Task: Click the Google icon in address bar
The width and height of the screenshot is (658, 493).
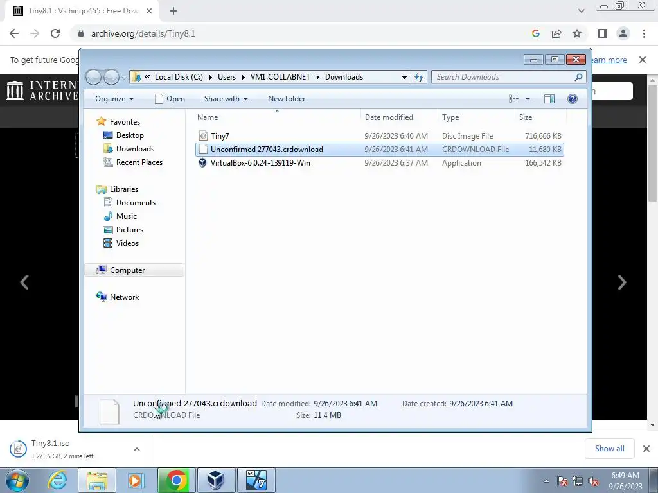Action: click(x=535, y=33)
